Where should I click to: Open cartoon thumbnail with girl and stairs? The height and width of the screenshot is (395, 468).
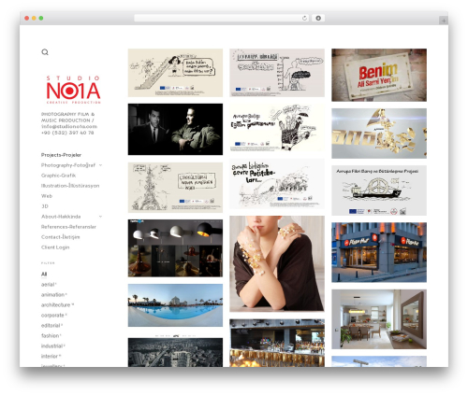point(175,73)
